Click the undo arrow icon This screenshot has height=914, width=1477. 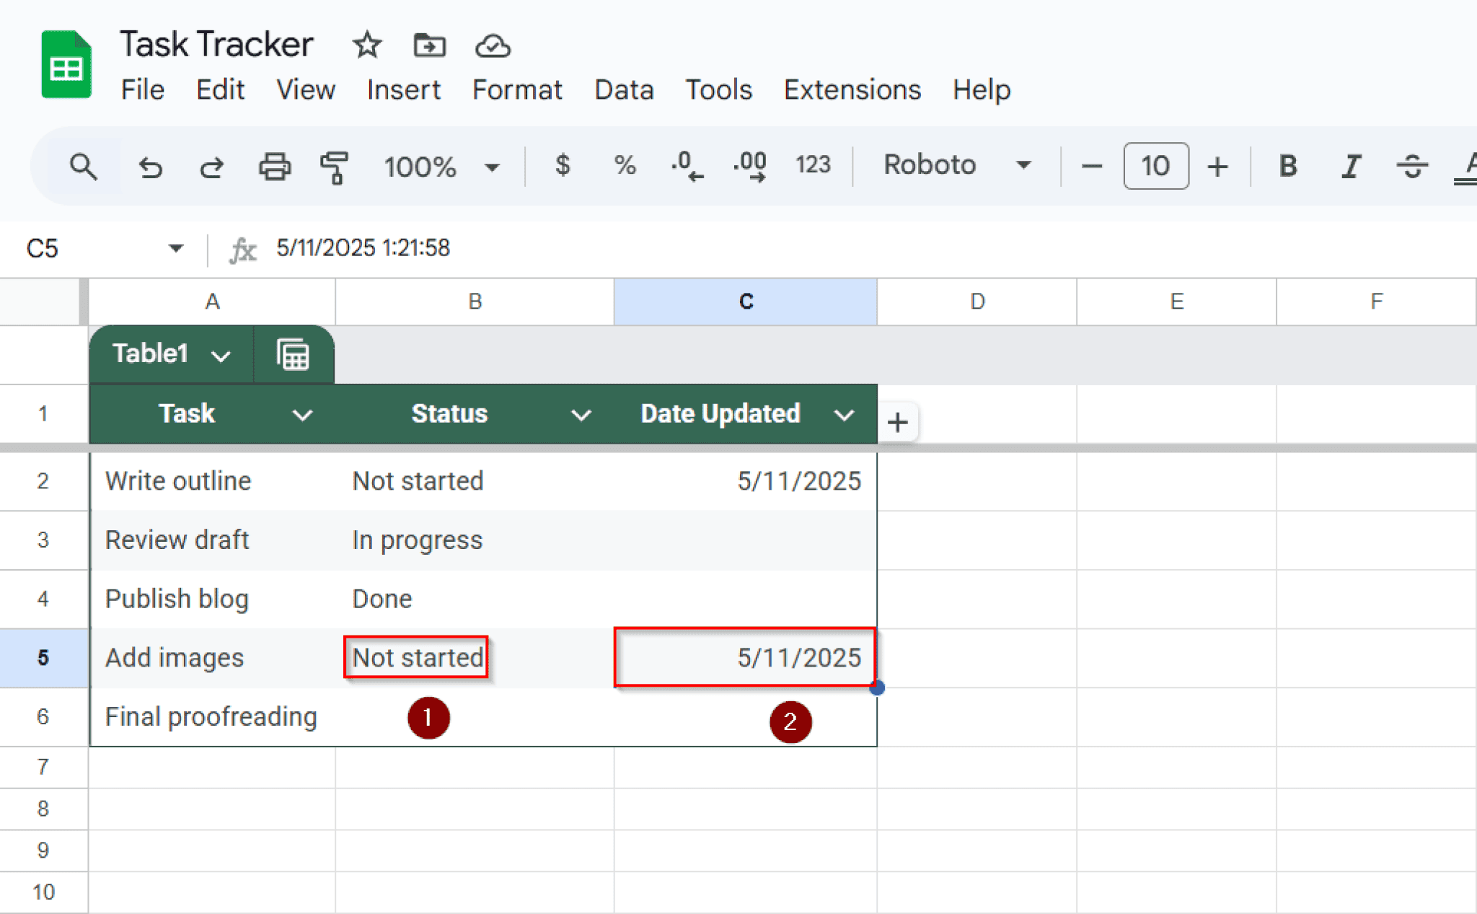pos(150,167)
